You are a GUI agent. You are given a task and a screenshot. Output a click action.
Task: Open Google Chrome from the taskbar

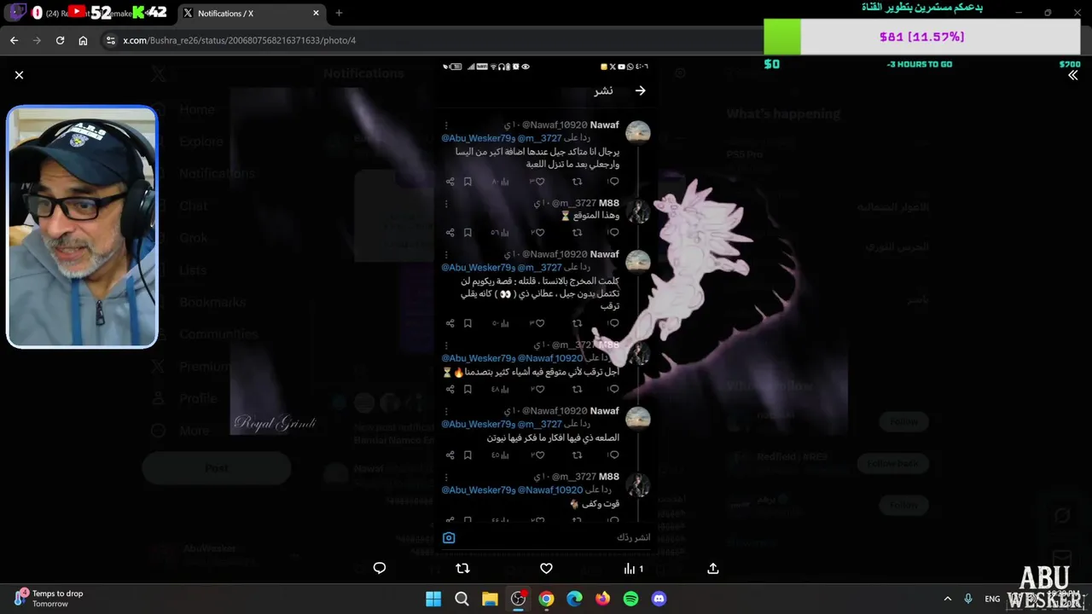[x=546, y=599]
